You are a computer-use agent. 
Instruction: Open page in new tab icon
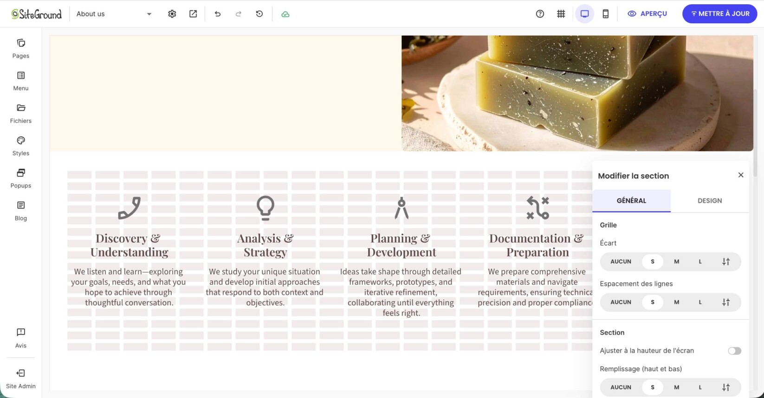[x=193, y=14]
